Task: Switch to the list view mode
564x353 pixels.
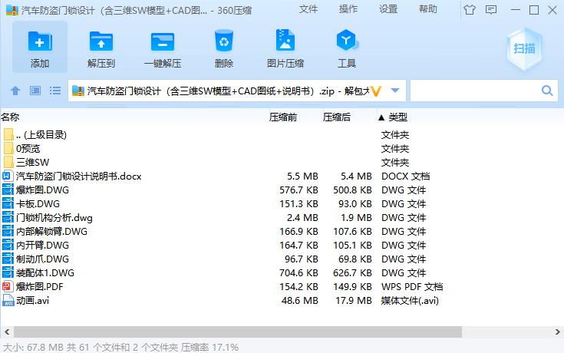Action: (55, 91)
